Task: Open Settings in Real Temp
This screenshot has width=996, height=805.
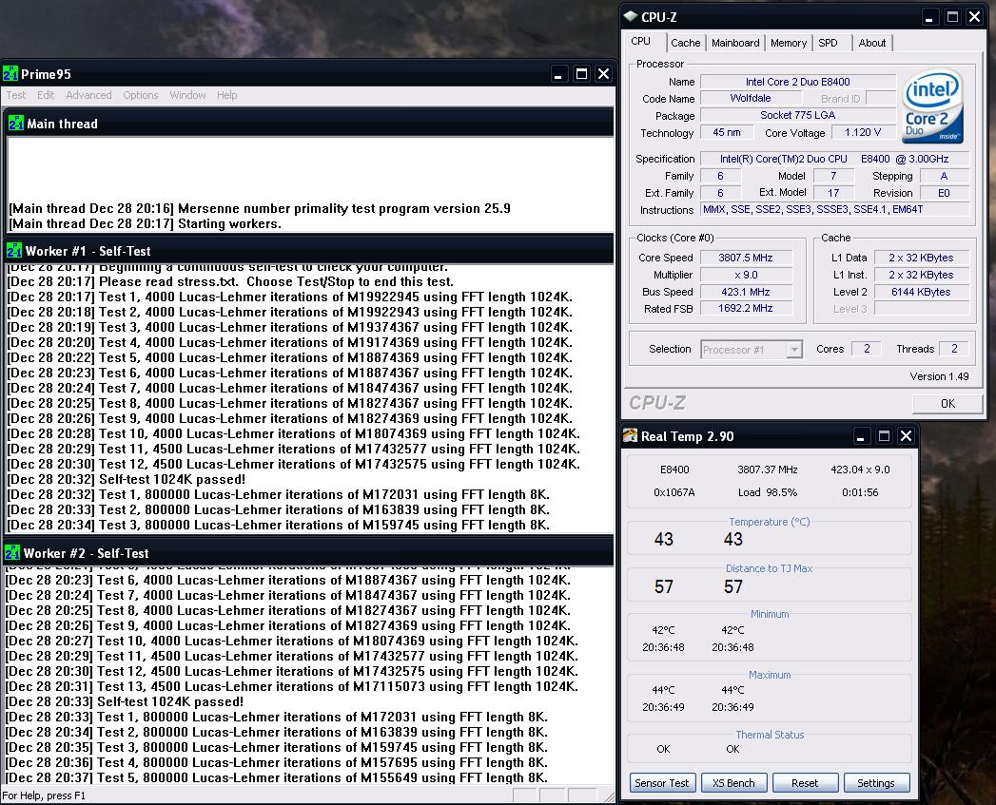Action: tap(876, 783)
